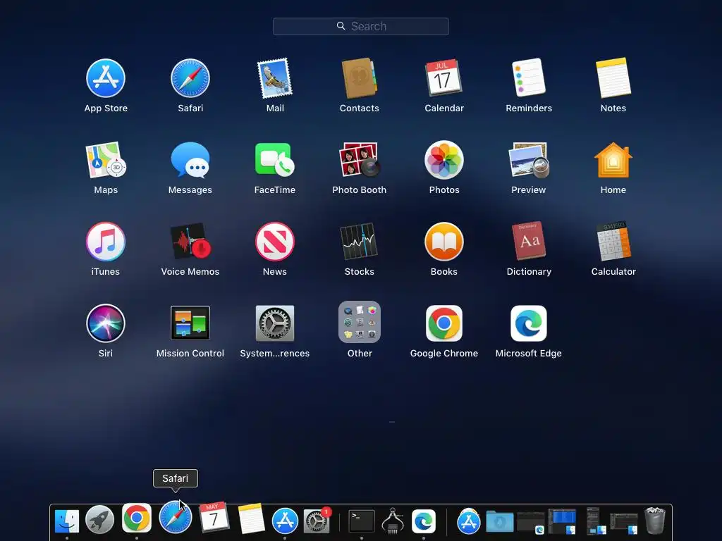Open Mission Control
Image resolution: width=722 pixels, height=541 pixels.
click(190, 323)
